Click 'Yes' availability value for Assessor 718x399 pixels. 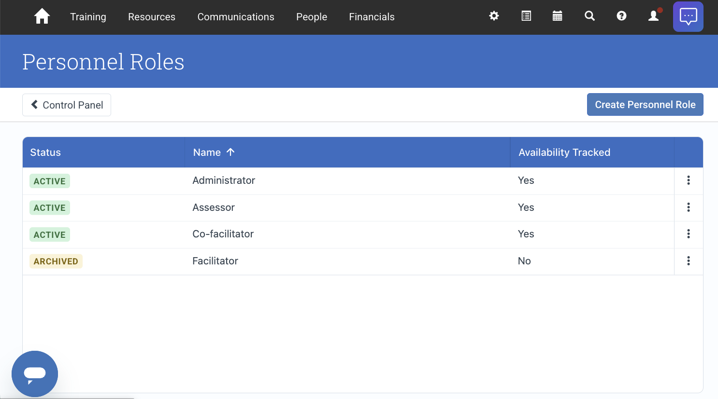pyautogui.click(x=526, y=207)
